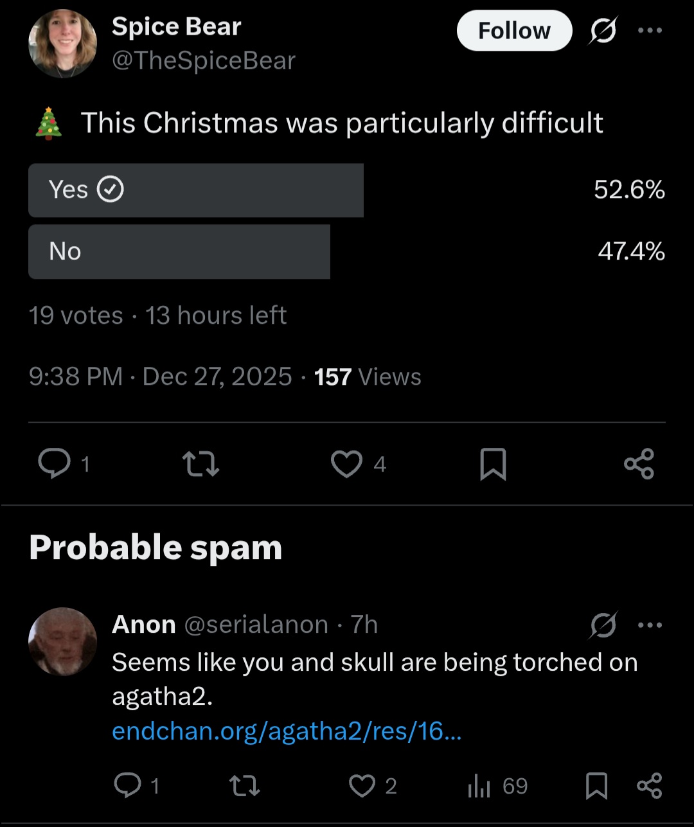Viewport: 694px width, 827px height.
Task: Bookmark Anon's reply
Action: coord(596,785)
